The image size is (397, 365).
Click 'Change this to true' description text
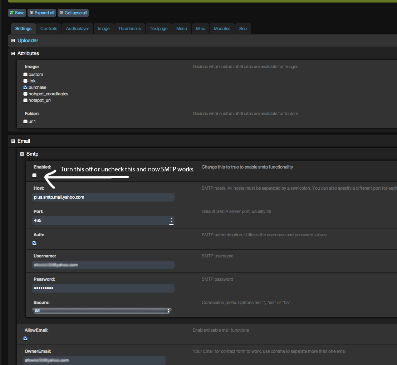[247, 167]
